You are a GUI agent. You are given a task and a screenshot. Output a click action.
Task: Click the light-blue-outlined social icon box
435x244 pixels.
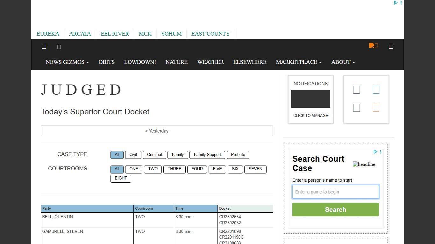click(x=376, y=90)
